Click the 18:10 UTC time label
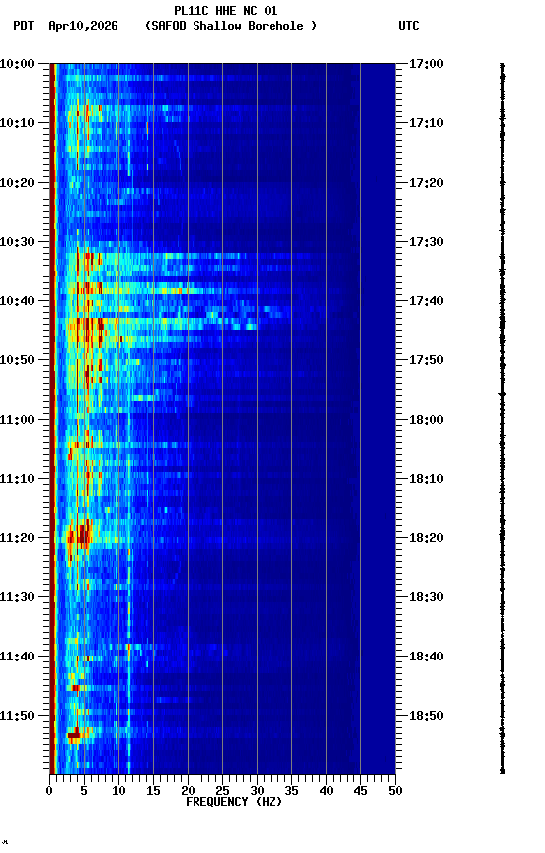This screenshot has width=545, height=853. [x=427, y=479]
